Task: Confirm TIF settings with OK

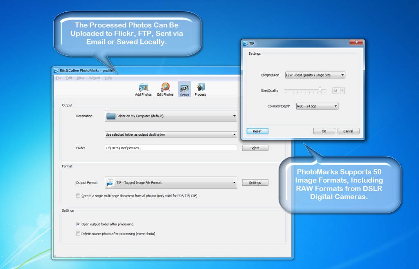Action: (x=324, y=131)
